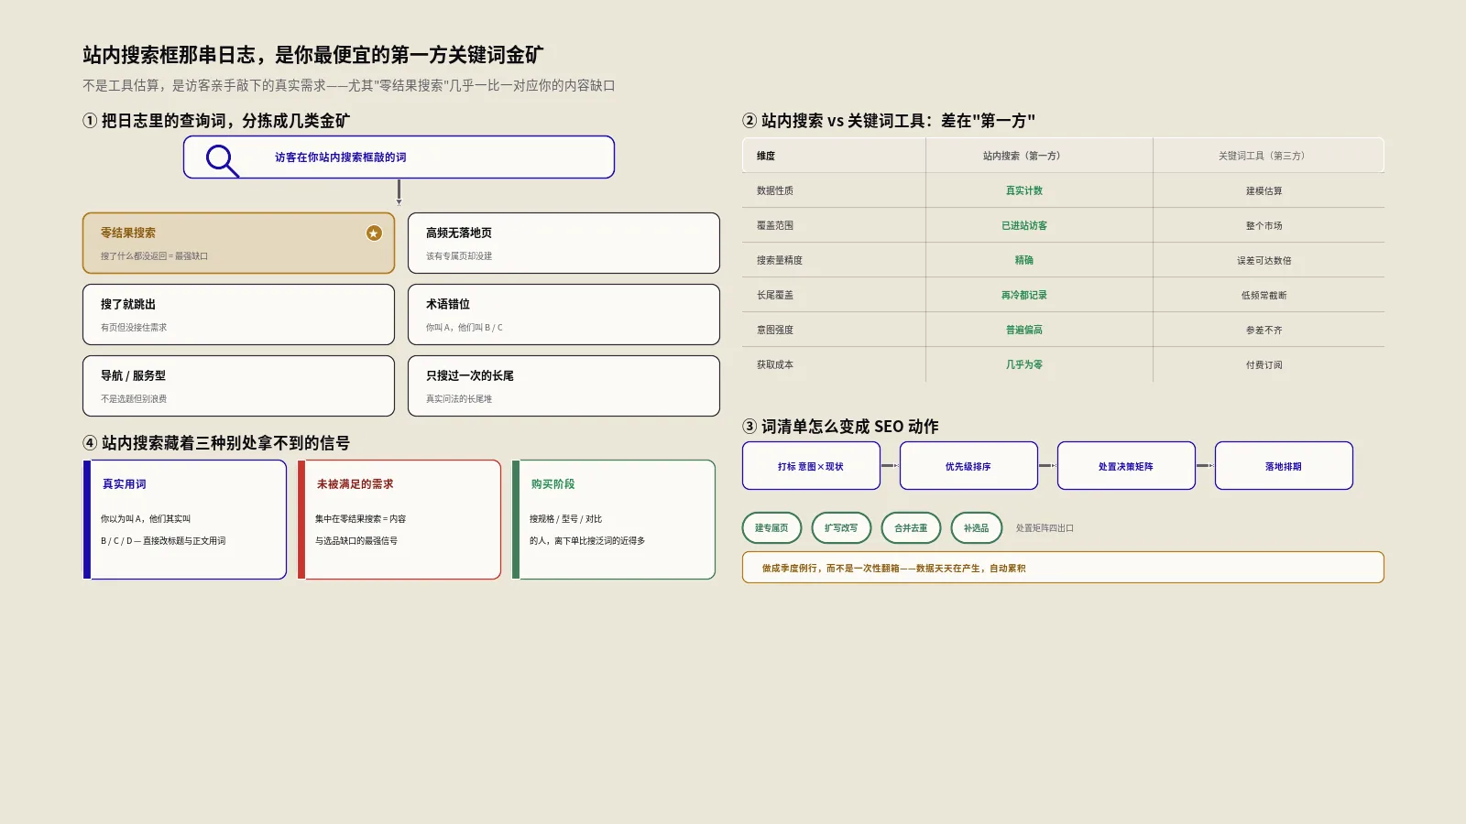Click the 未被满足的需求 signal card
This screenshot has width=1466, height=824.
[x=399, y=519]
